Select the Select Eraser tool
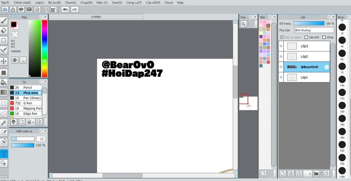 point(4,142)
